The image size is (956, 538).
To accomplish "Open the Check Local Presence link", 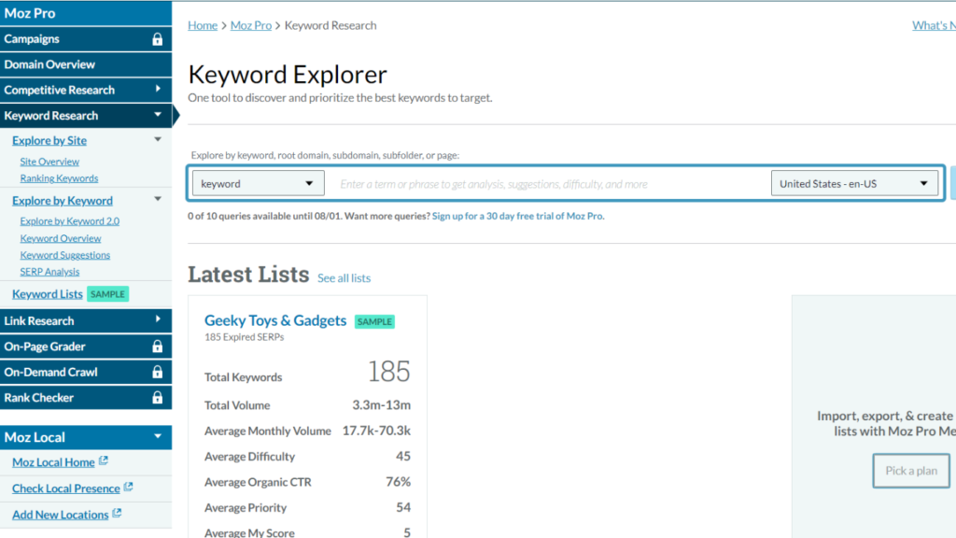I will [66, 488].
